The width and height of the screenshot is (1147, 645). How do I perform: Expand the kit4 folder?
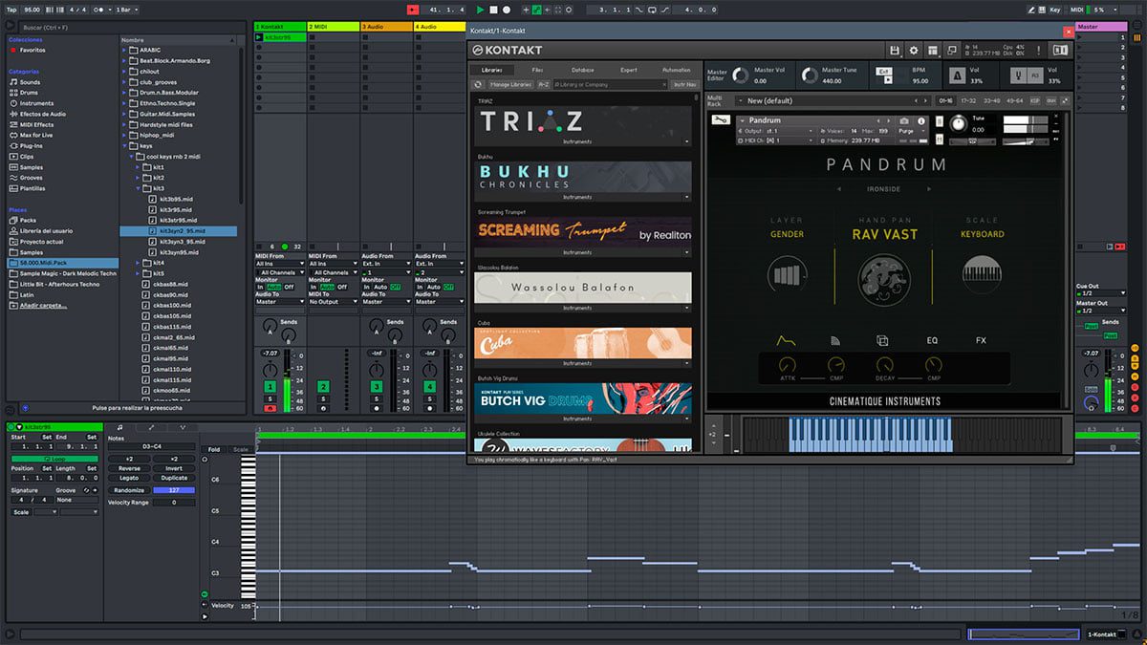coord(138,262)
